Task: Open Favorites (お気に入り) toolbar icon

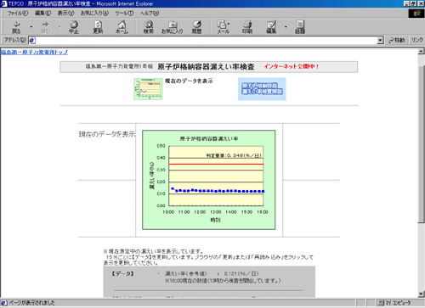Action: click(173, 27)
